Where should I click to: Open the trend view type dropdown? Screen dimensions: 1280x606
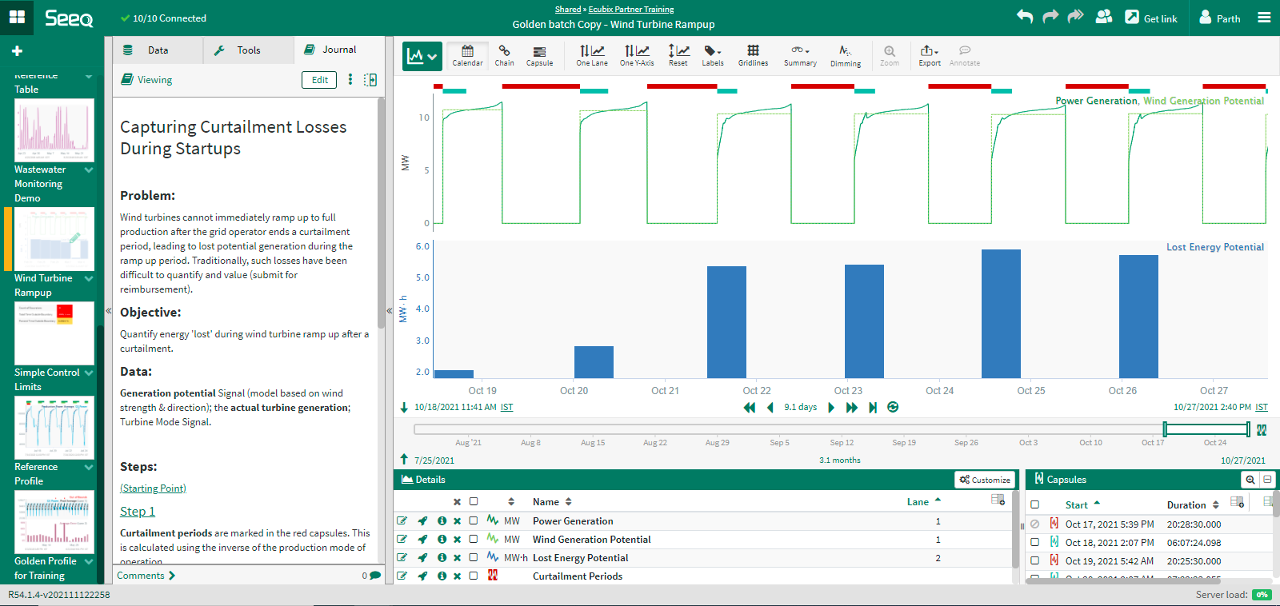(x=422, y=56)
